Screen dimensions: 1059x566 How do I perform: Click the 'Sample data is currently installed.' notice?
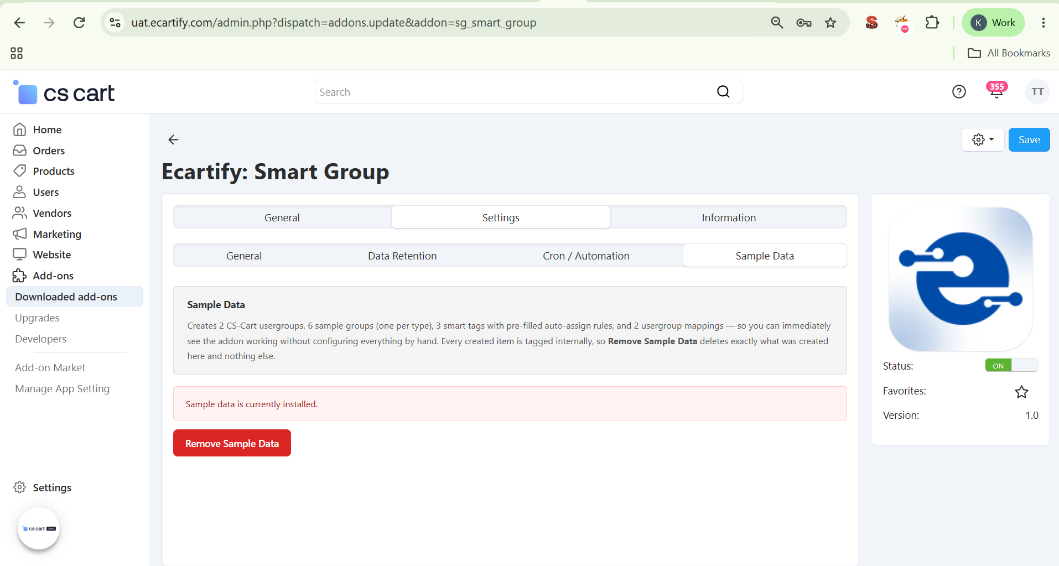click(510, 403)
